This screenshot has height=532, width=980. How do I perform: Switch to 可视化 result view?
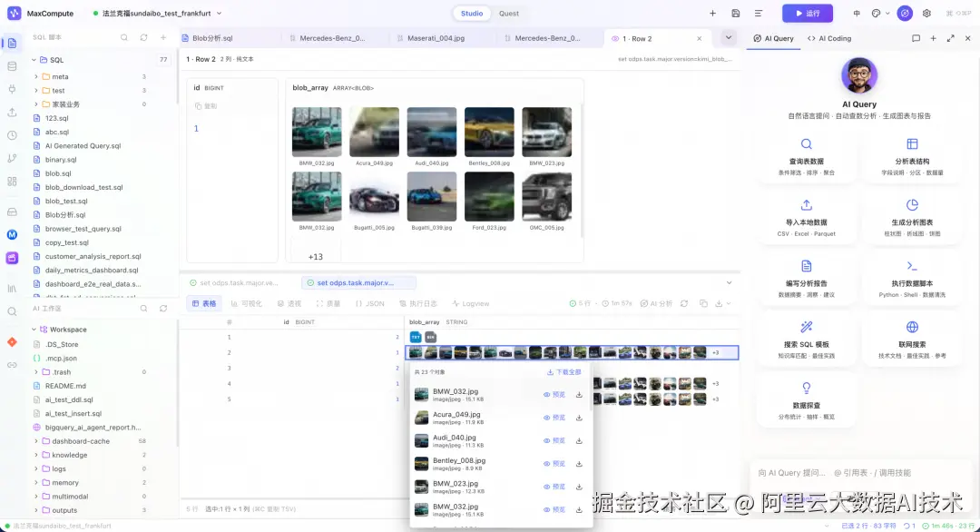(x=246, y=303)
